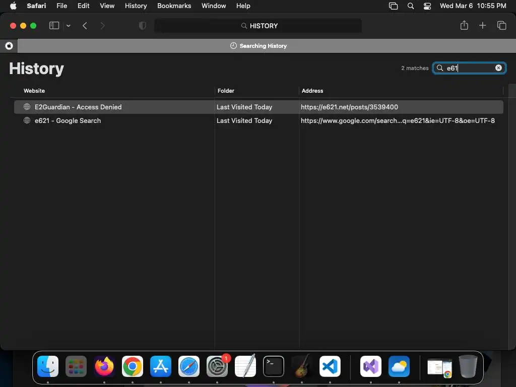Go back to the previous page

point(85,26)
